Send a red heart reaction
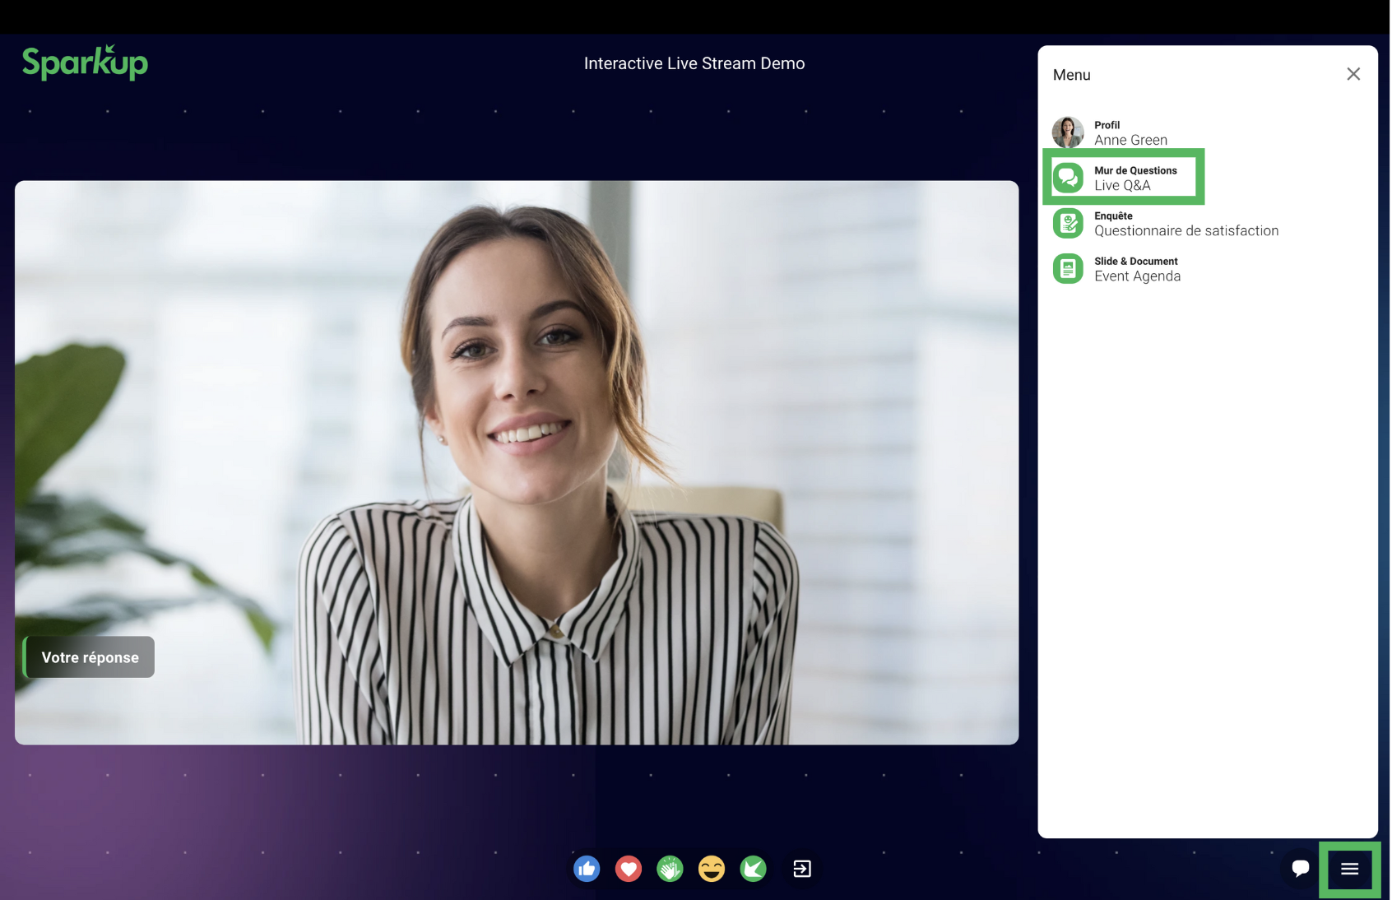This screenshot has width=1392, height=900. pyautogui.click(x=629, y=869)
